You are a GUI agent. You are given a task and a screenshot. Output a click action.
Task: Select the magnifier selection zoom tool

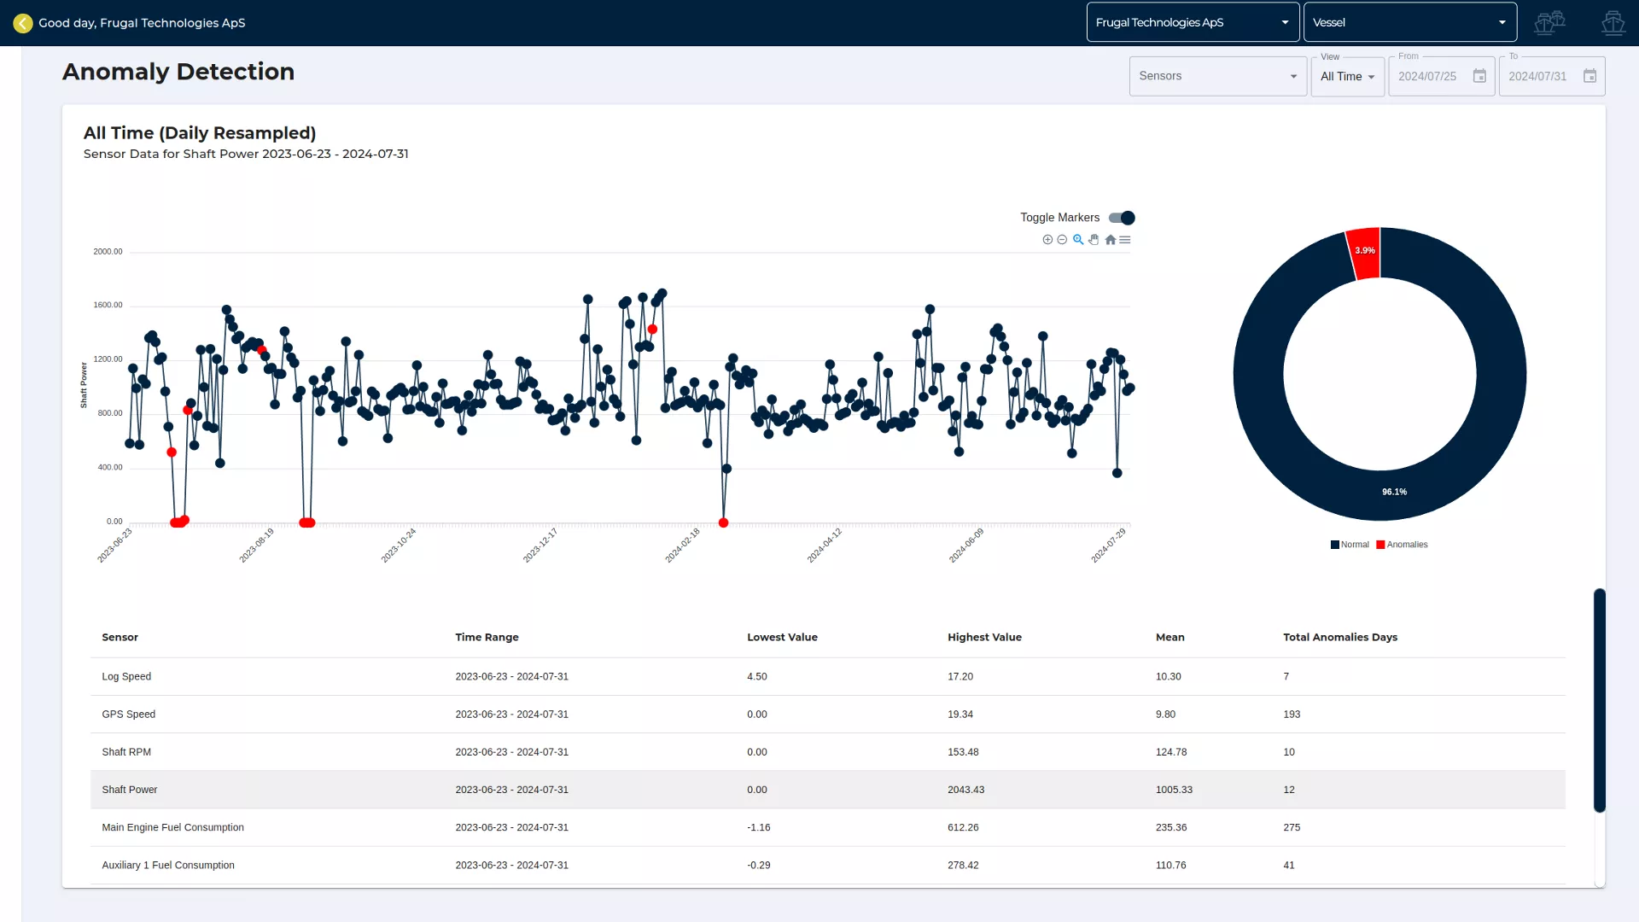tap(1077, 240)
